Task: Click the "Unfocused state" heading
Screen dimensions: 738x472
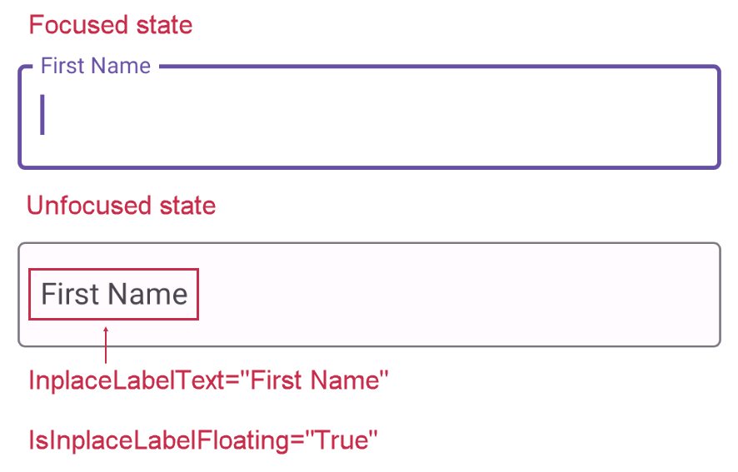Action: pyautogui.click(x=122, y=206)
